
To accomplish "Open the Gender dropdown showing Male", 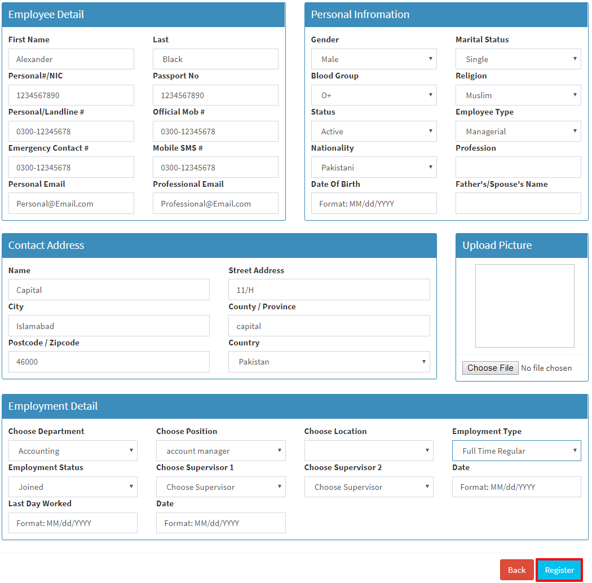I will click(373, 59).
